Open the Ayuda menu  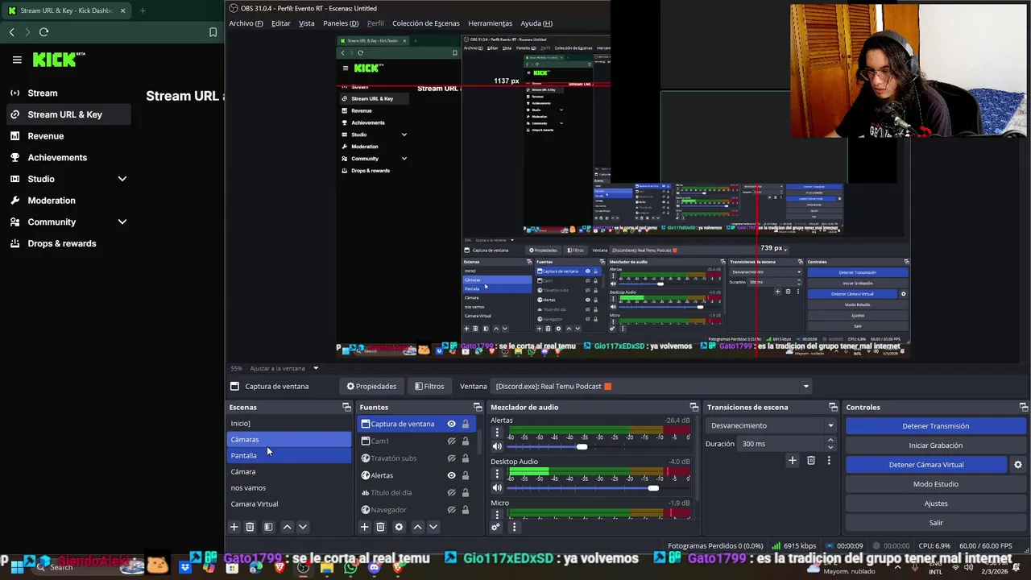coord(536,23)
